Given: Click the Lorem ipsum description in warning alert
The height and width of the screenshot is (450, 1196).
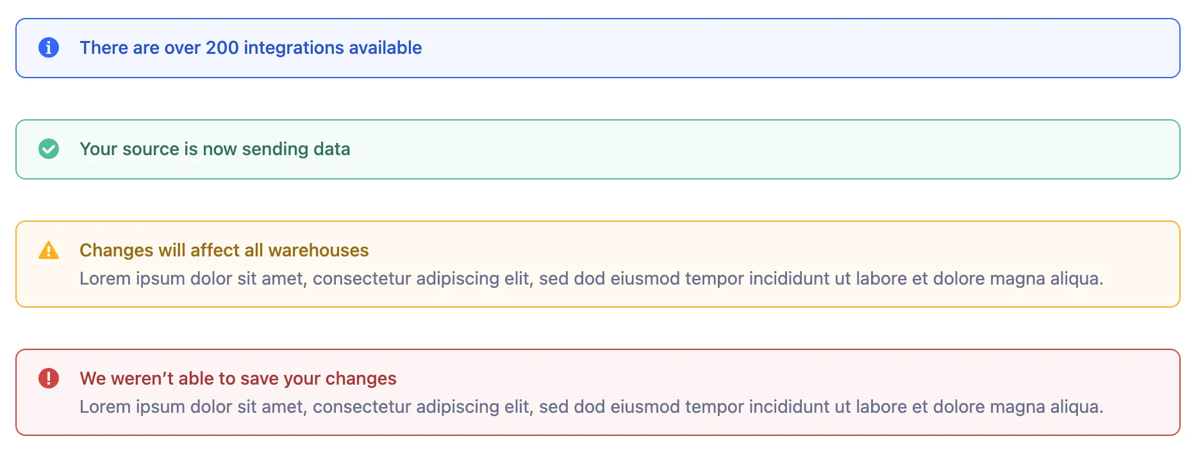Looking at the screenshot, I should click(x=591, y=279).
